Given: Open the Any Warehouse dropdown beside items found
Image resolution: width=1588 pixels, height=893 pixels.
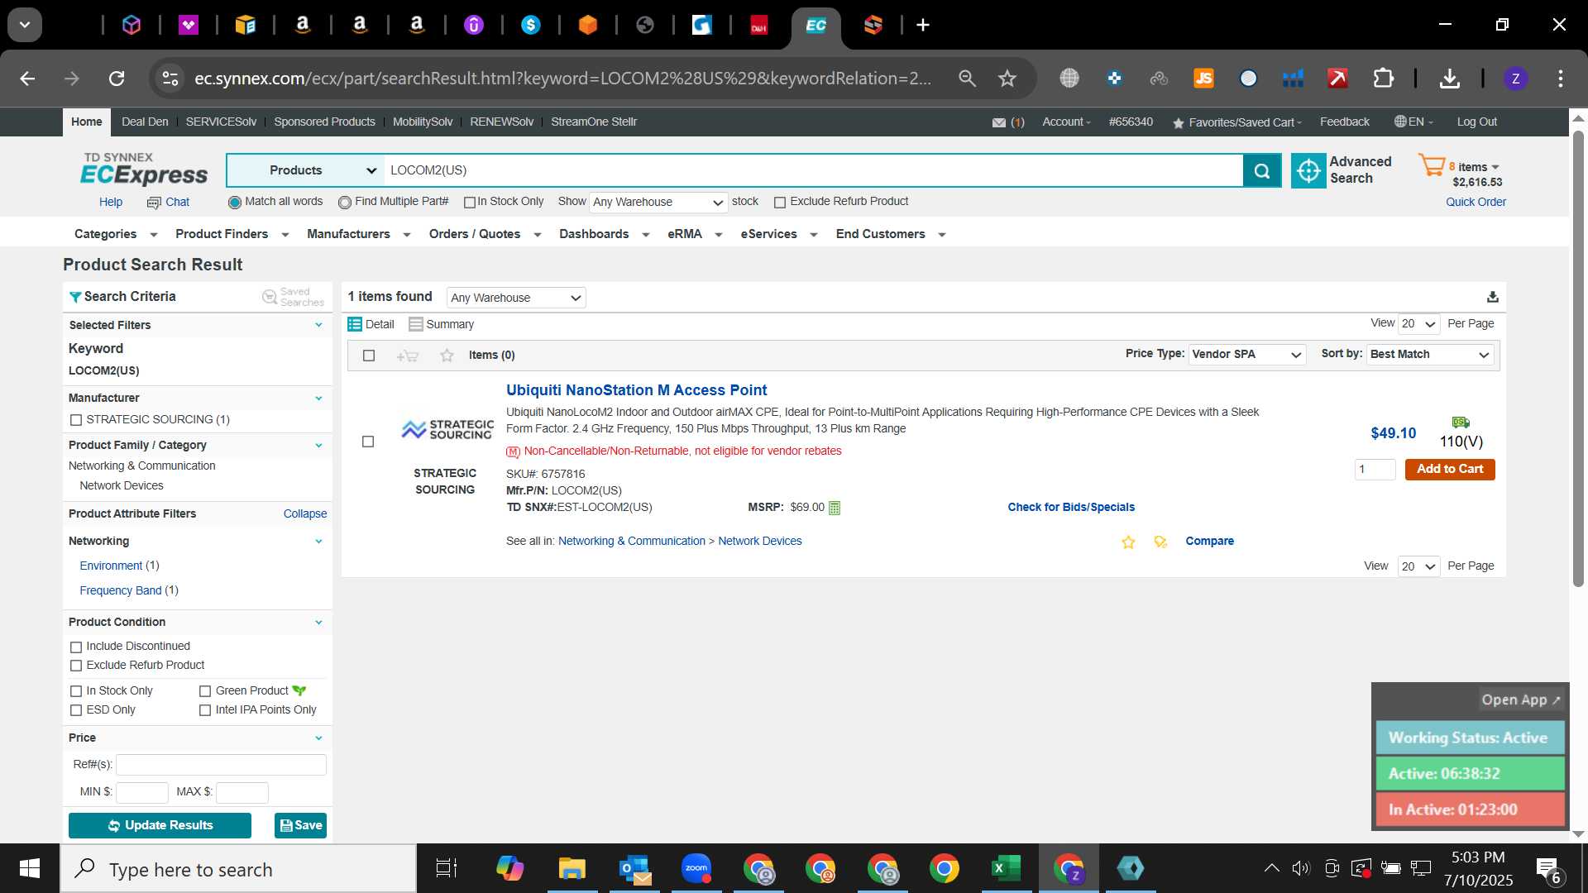Looking at the screenshot, I should [516, 298].
